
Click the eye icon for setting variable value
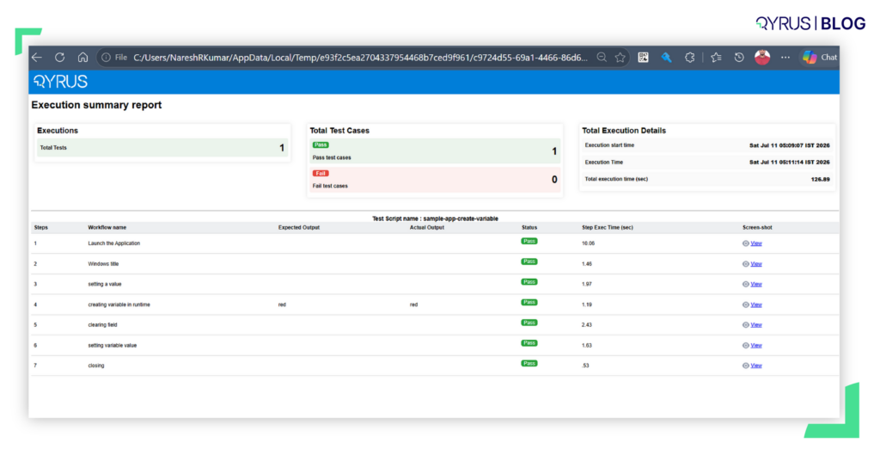[x=746, y=345]
